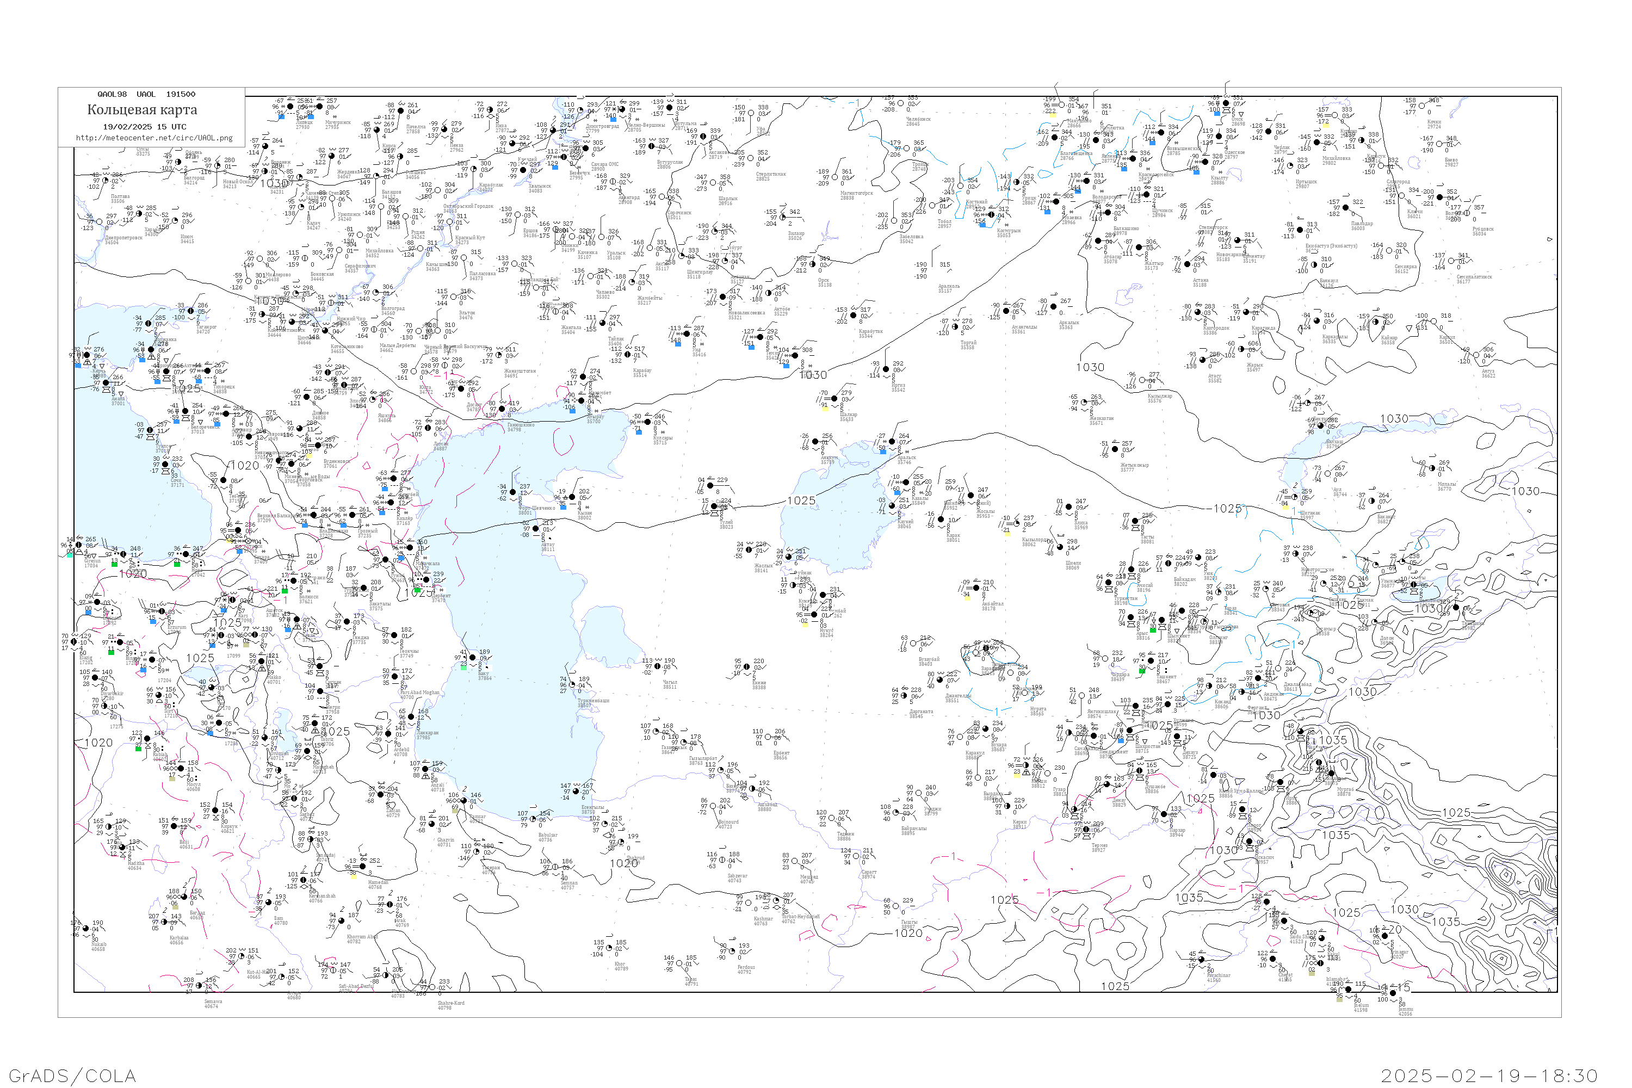Click the Кольцевая карта map title

142,110
